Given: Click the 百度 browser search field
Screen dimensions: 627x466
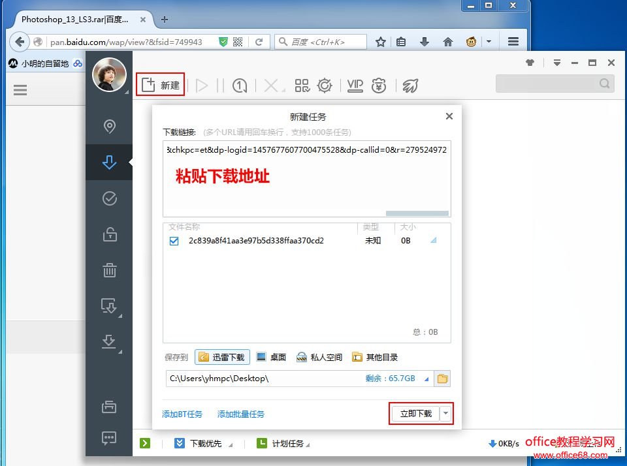Looking at the screenshot, I should [321, 42].
